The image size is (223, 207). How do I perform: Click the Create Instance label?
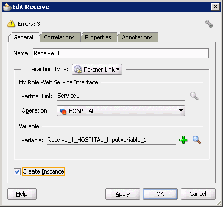[44, 171]
